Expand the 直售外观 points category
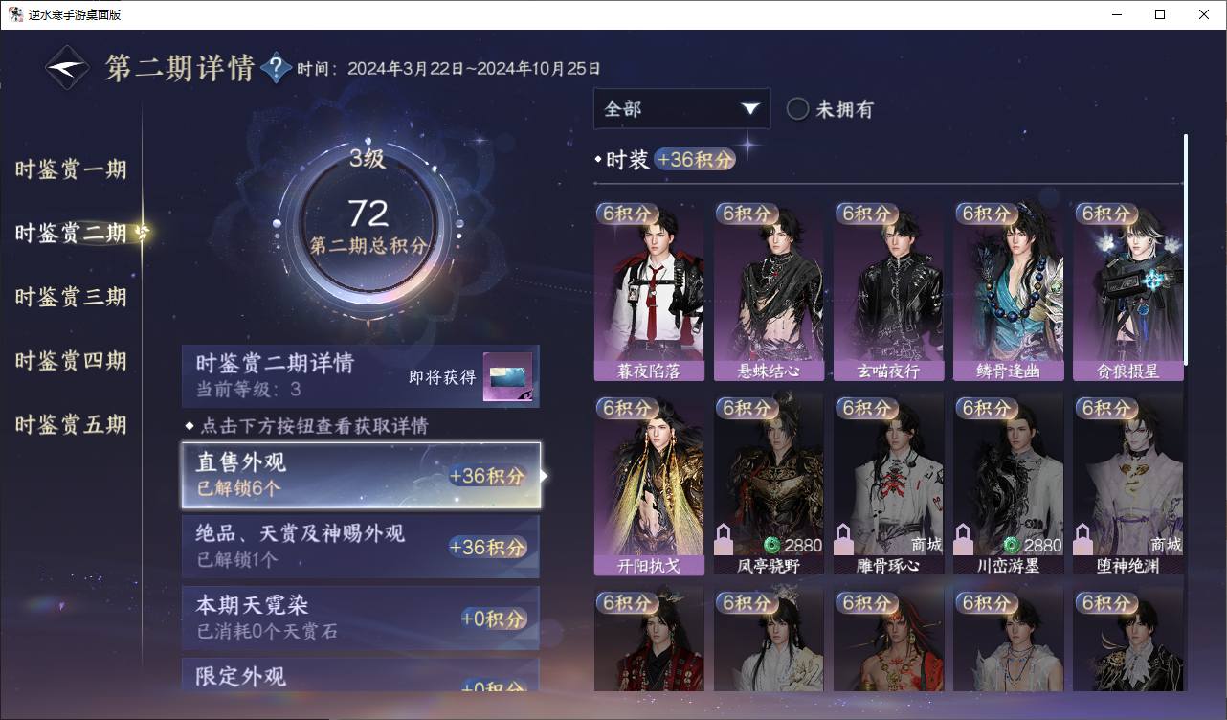Viewport: 1227px width, 720px height. 361,475
